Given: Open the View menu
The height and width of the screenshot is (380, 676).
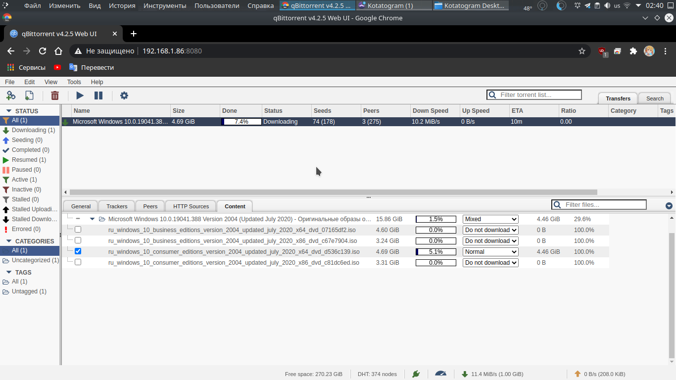Looking at the screenshot, I should coord(51,82).
